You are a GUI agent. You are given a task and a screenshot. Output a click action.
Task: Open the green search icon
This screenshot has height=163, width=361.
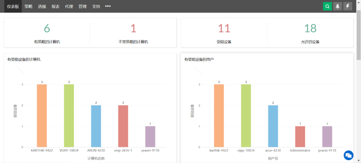click(327, 6)
